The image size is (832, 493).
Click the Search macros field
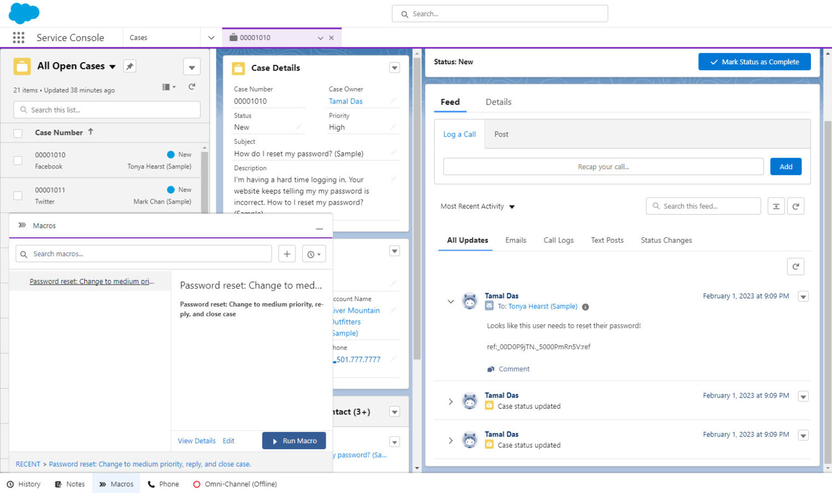pyautogui.click(x=144, y=254)
